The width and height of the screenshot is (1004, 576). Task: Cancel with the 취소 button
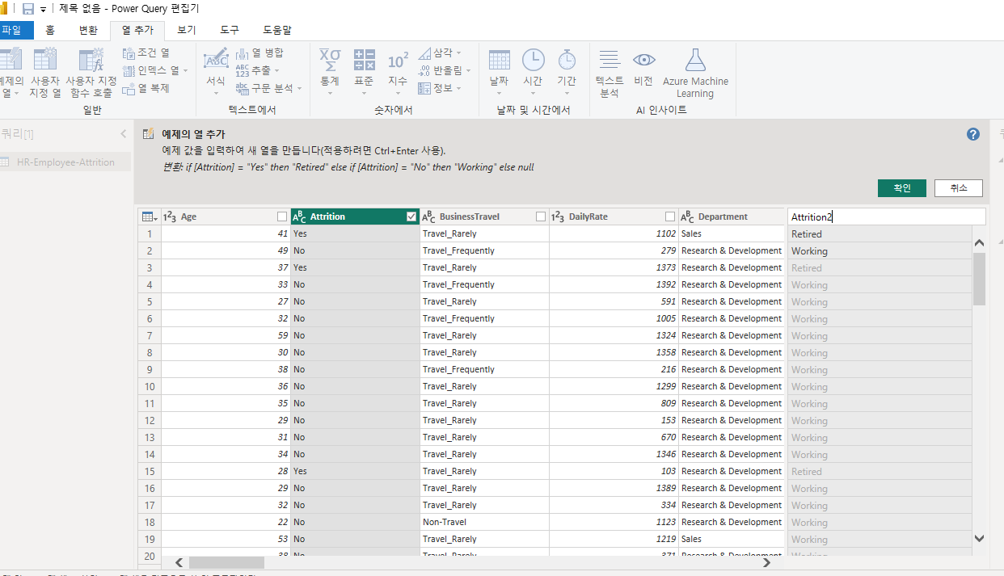tap(959, 187)
